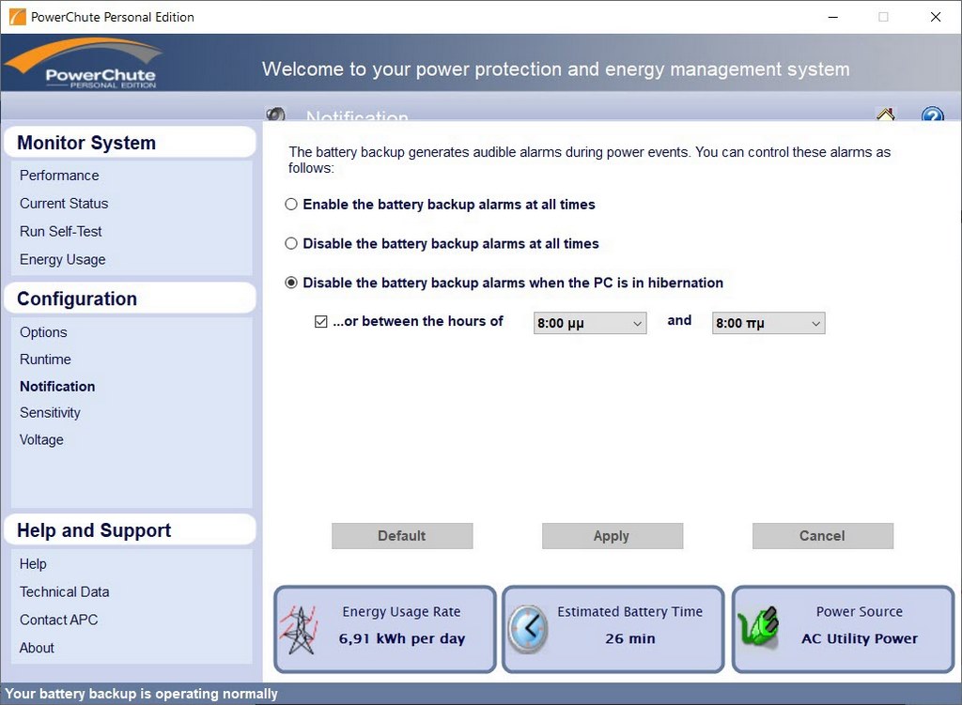Go to Current Status
Screen dimensions: 962x705
[64, 204]
